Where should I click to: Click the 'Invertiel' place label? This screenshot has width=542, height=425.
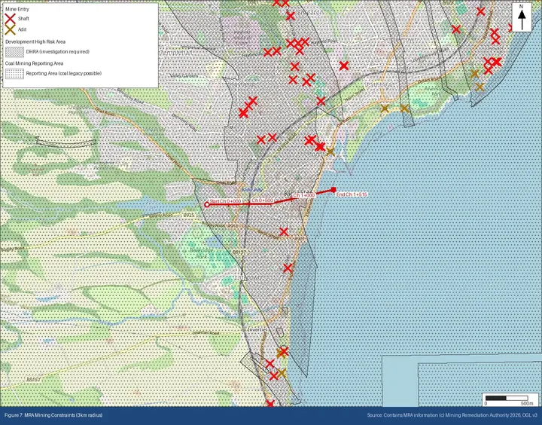pyautogui.click(x=257, y=330)
